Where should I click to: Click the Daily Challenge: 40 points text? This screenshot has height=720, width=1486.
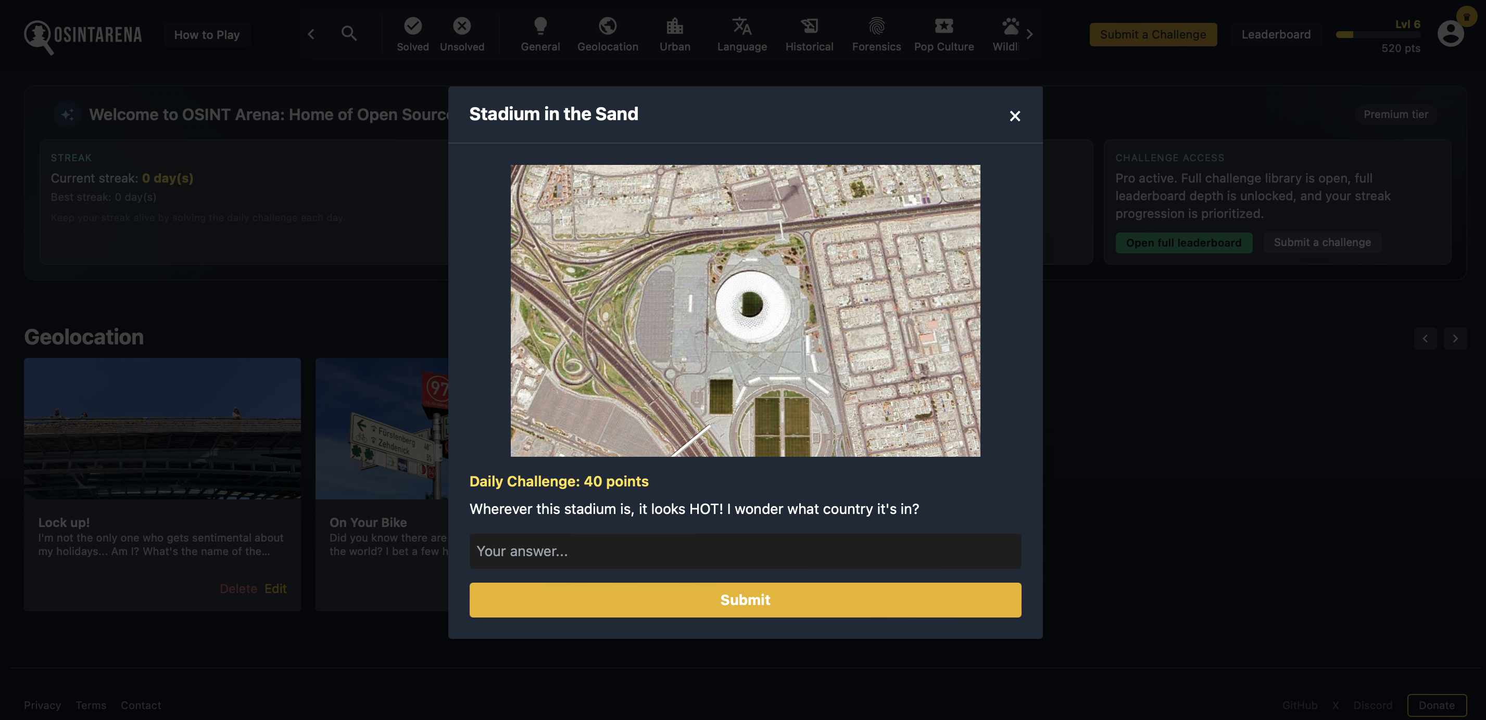(558, 481)
